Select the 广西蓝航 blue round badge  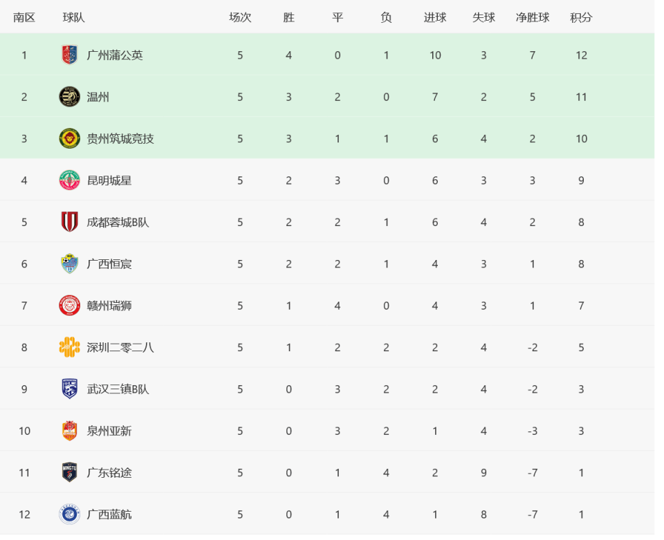pos(71,515)
